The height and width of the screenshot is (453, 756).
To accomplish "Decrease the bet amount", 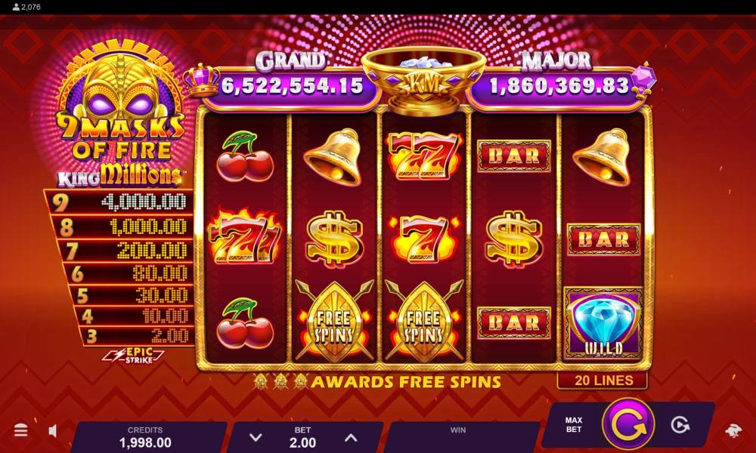I will 256,438.
